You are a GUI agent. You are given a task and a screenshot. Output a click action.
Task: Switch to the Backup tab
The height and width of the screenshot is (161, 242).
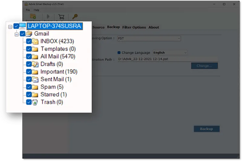point(113,27)
